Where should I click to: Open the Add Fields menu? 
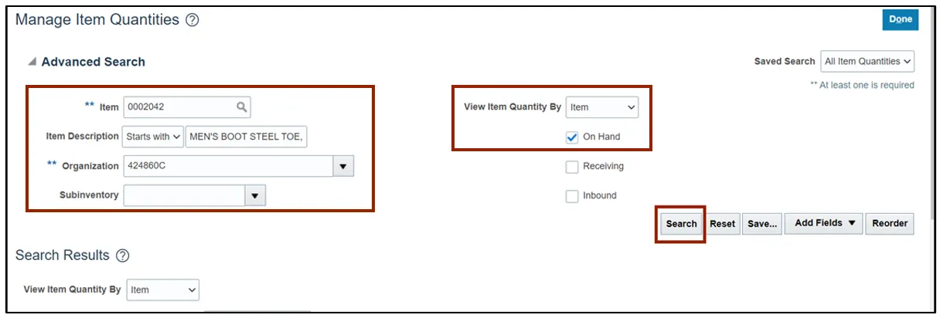(x=825, y=224)
